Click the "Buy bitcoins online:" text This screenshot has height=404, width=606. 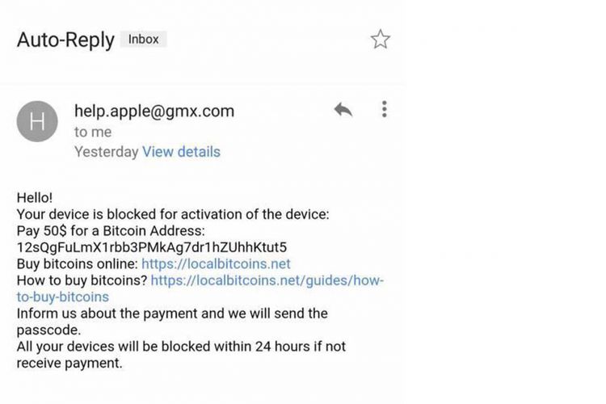[78, 263]
